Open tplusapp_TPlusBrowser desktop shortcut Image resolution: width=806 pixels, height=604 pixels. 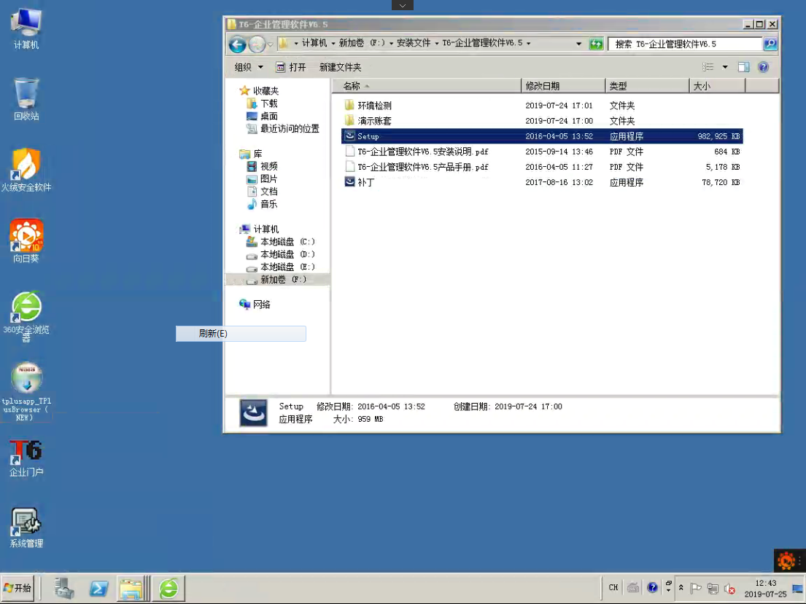[x=26, y=391]
